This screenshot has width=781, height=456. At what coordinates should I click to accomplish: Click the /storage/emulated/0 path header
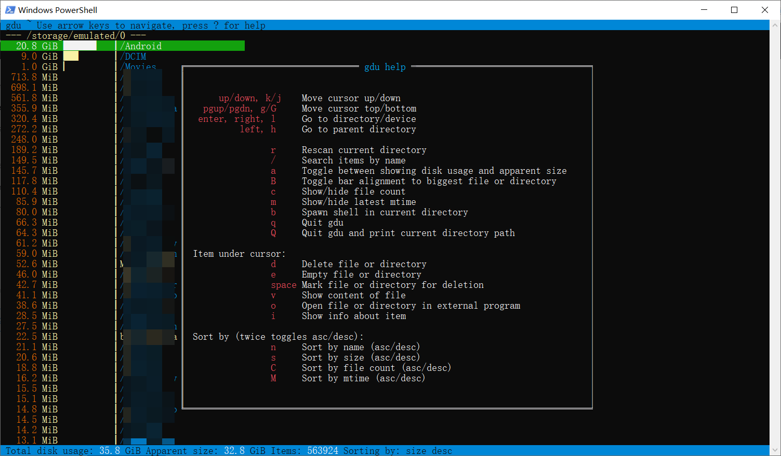76,36
